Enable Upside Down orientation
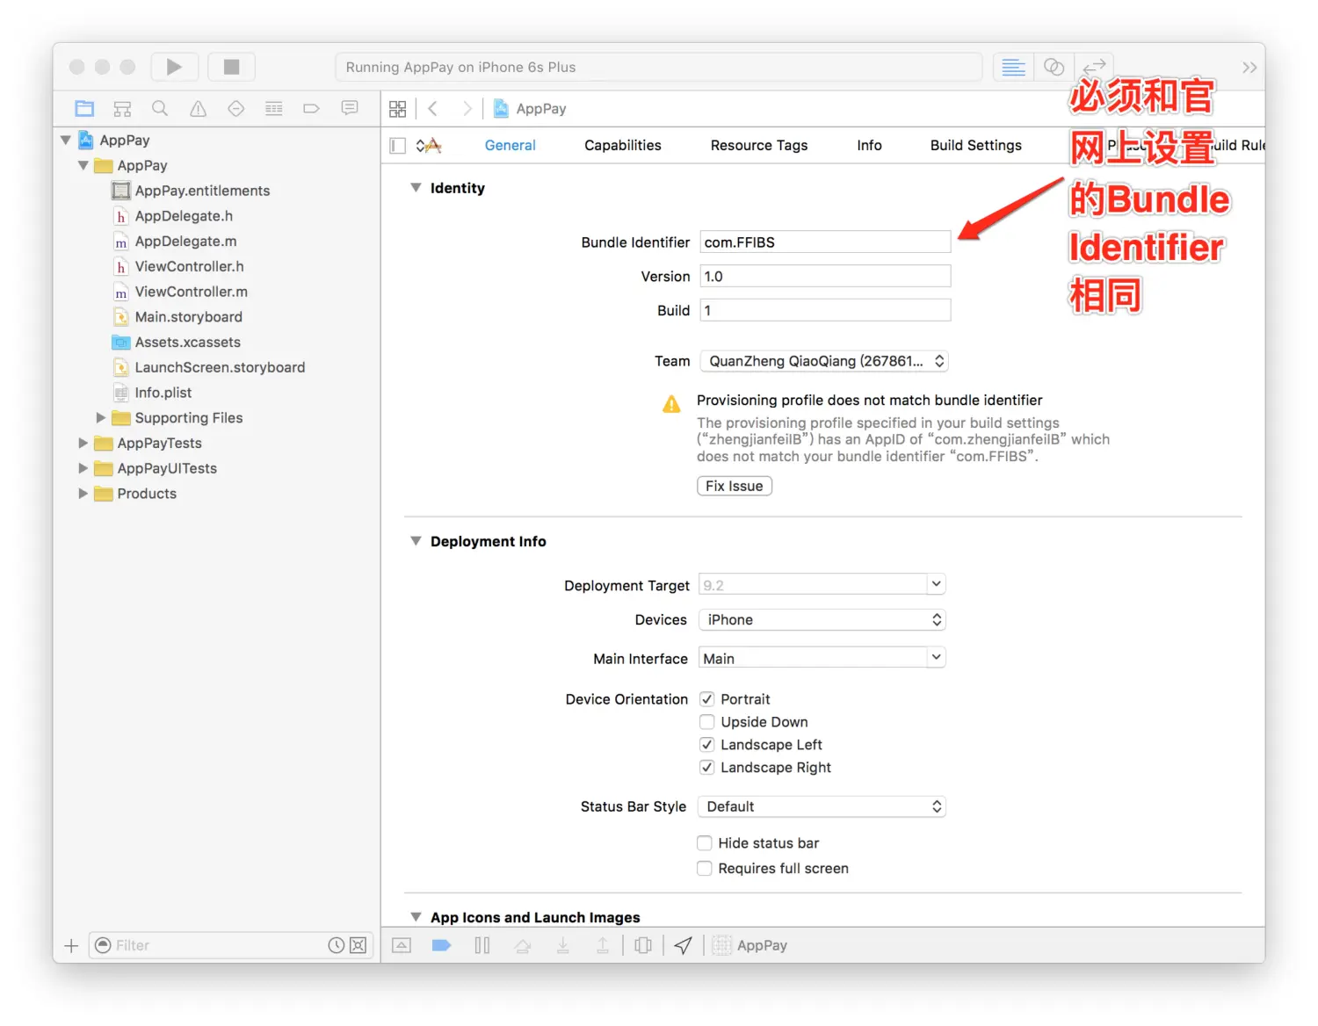This screenshot has width=1318, height=1026. 706,722
